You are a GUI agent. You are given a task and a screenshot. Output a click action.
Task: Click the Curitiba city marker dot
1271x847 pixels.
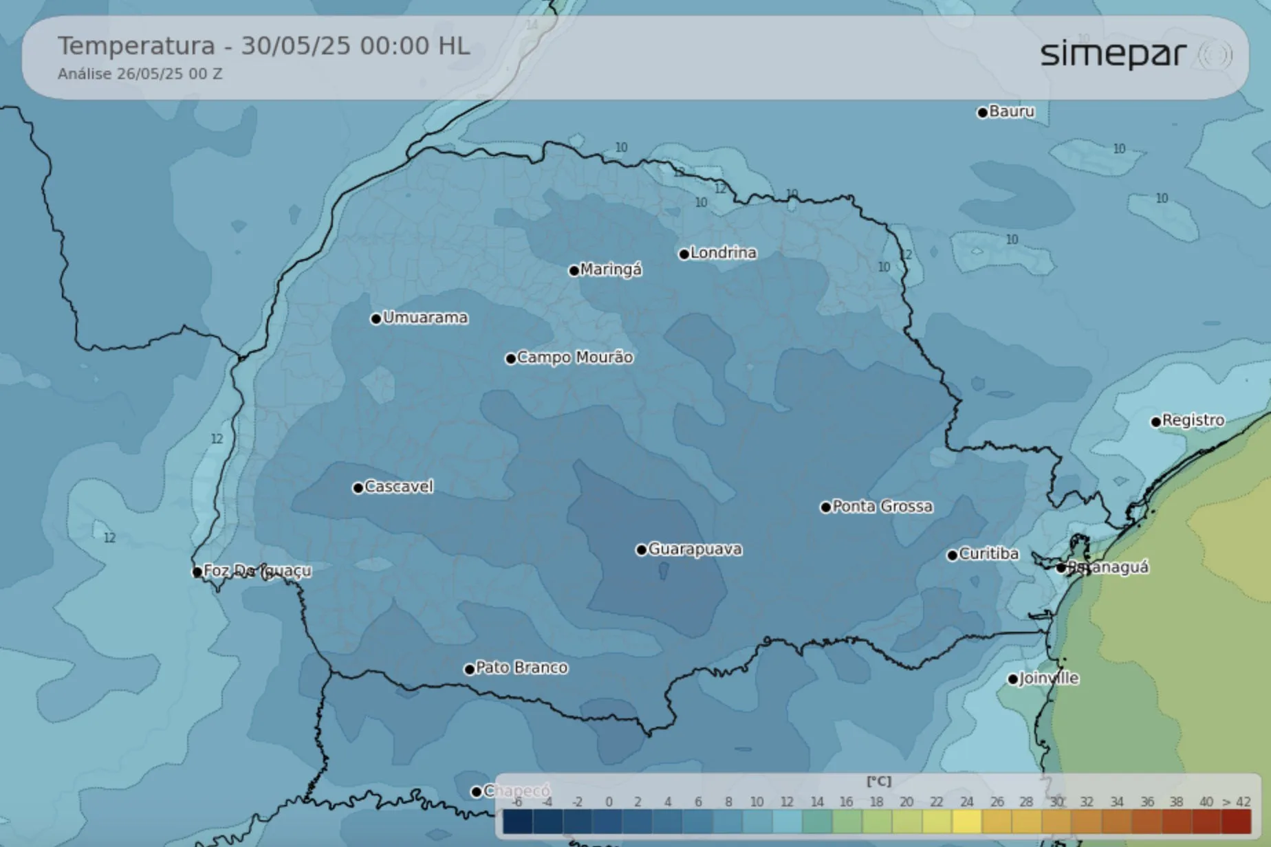pos(953,555)
